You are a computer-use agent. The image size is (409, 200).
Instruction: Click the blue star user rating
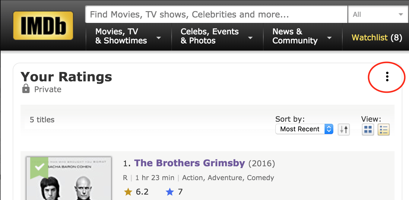170,192
